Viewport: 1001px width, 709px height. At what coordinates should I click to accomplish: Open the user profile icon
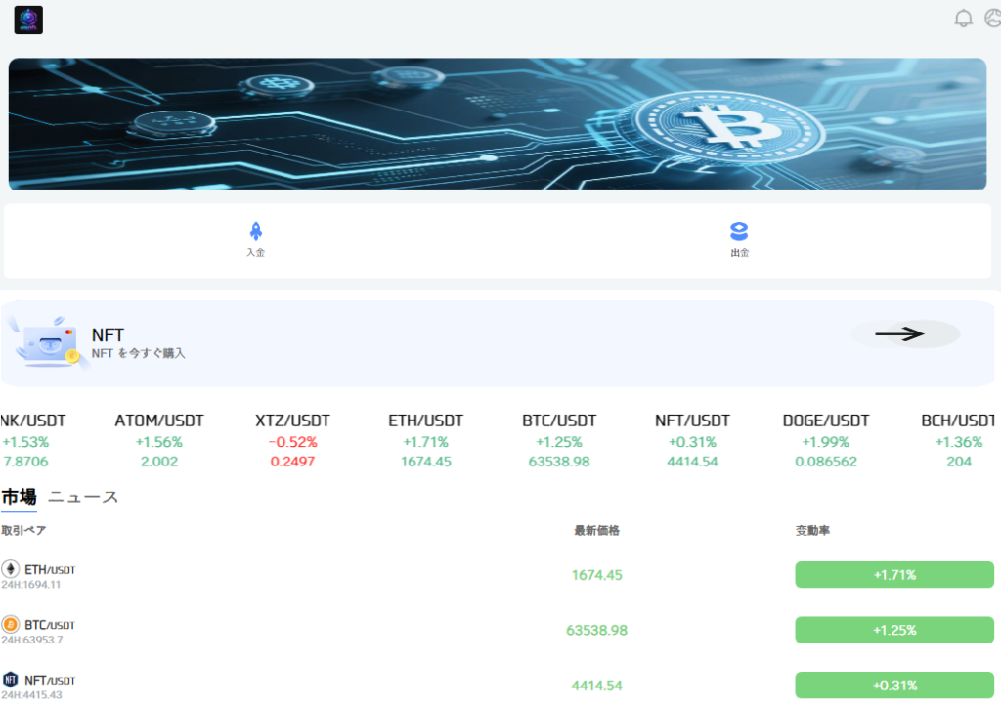click(x=993, y=18)
